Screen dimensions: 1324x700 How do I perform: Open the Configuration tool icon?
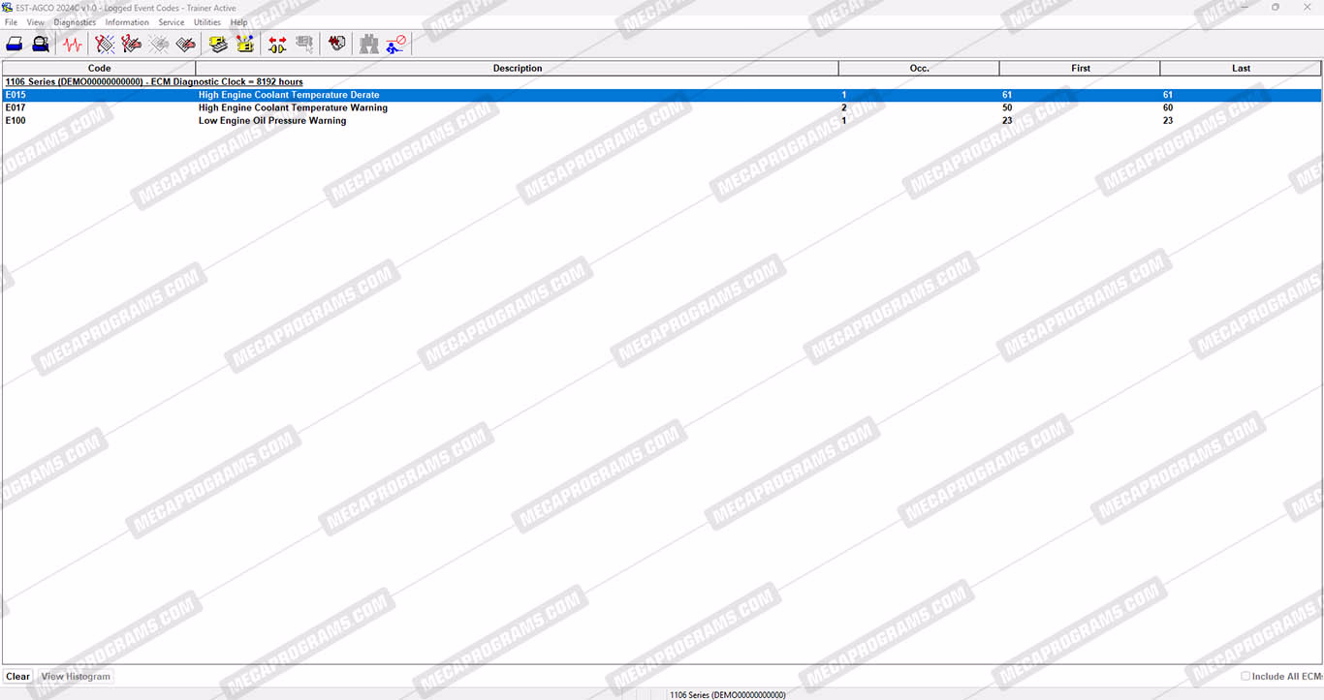pyautogui.click(x=245, y=44)
